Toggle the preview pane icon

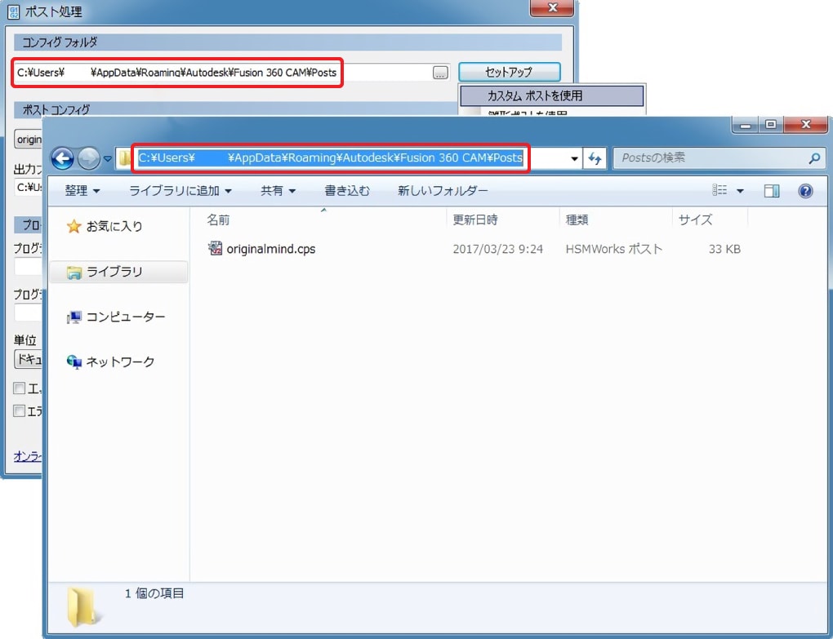tap(772, 191)
